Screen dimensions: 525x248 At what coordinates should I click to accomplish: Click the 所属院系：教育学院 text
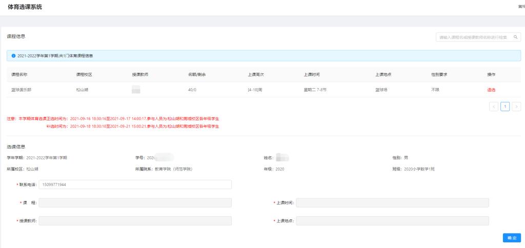point(164,170)
